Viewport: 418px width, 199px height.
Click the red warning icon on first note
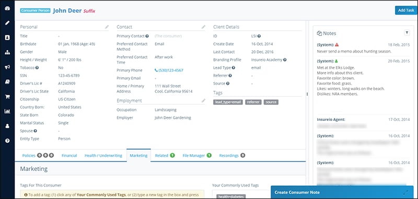coord(337,45)
